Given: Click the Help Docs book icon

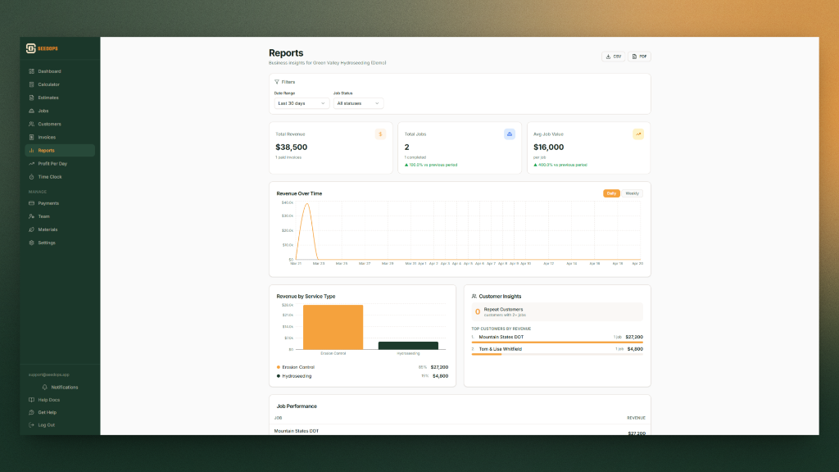Looking at the screenshot, I should coord(32,400).
